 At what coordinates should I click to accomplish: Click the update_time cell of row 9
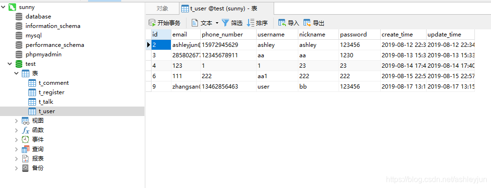pos(450,86)
